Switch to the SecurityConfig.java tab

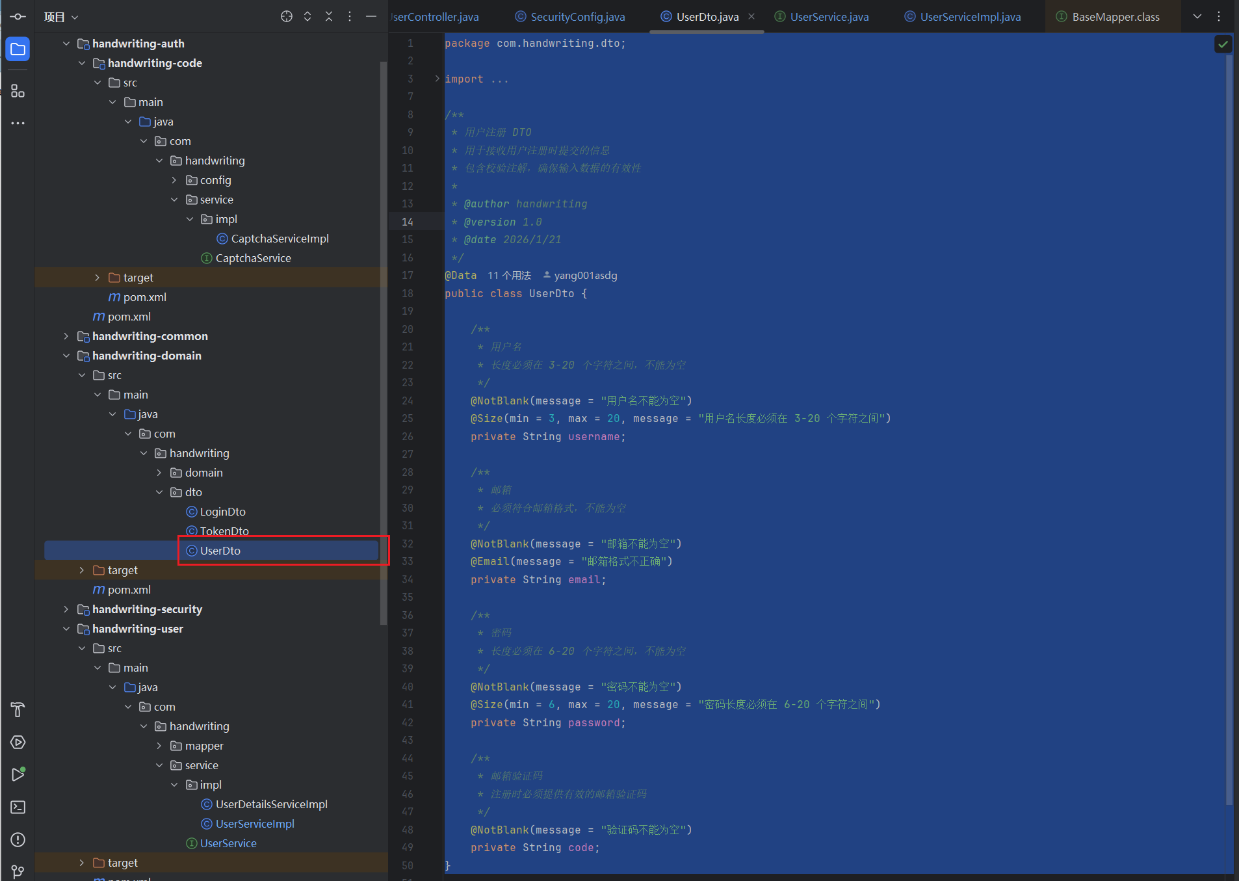(577, 17)
